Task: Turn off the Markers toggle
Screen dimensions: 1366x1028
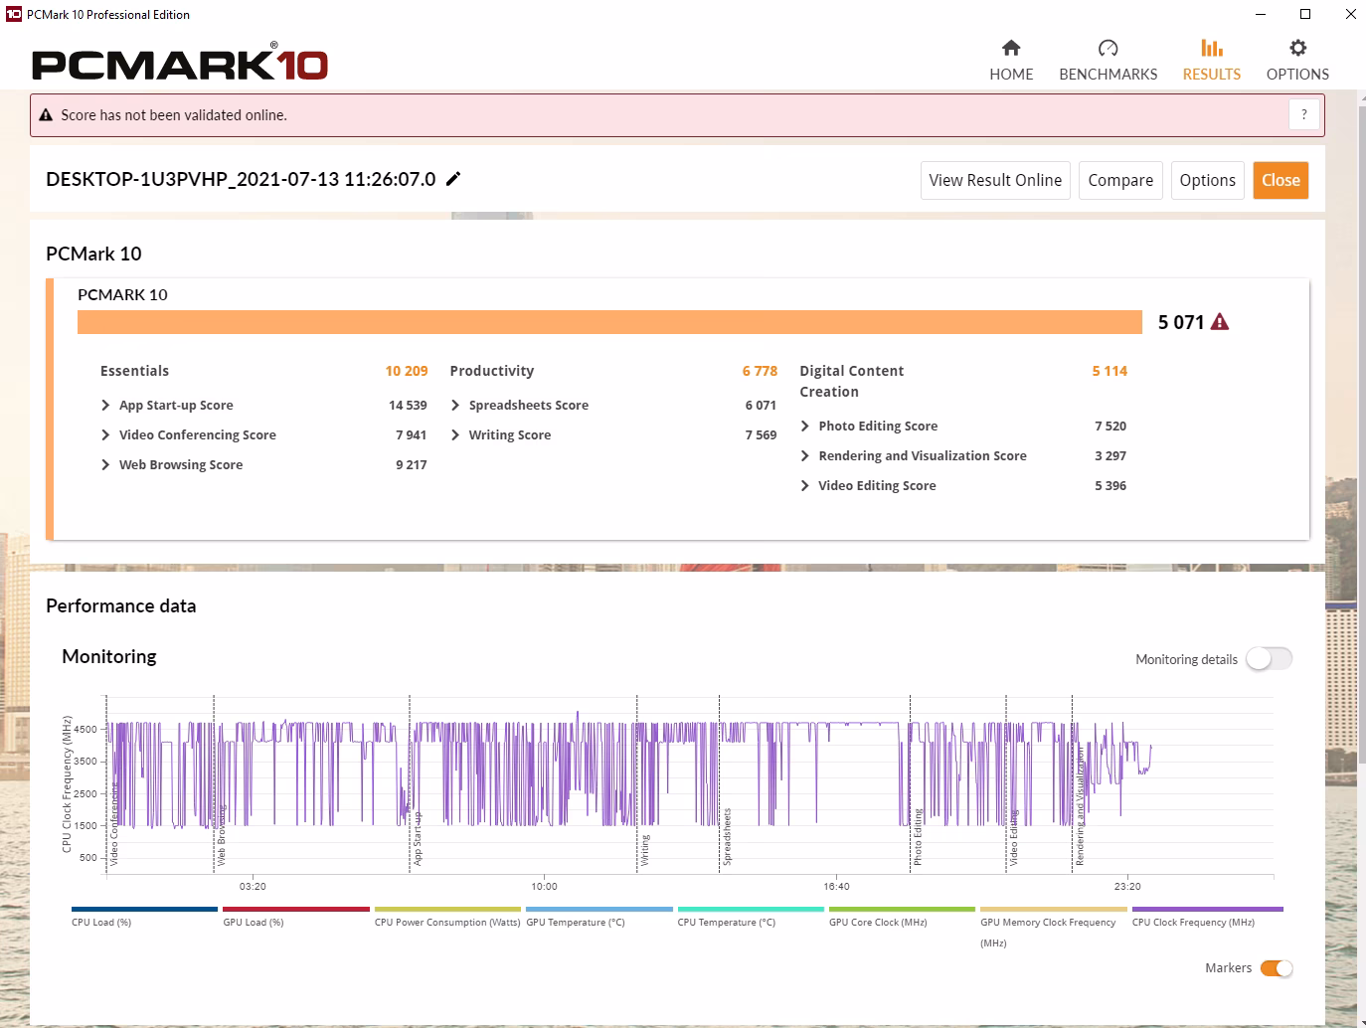Action: click(1277, 968)
